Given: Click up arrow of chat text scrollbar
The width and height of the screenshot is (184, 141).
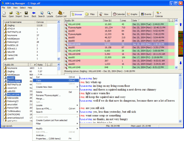Looking at the screenshot, I should [x=180, y=75].
